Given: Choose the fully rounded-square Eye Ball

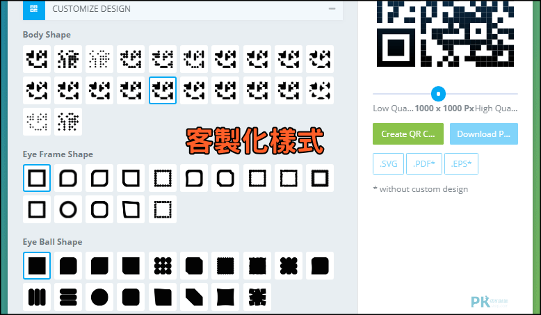Looking at the screenshot, I should pyautogui.click(x=131, y=297).
